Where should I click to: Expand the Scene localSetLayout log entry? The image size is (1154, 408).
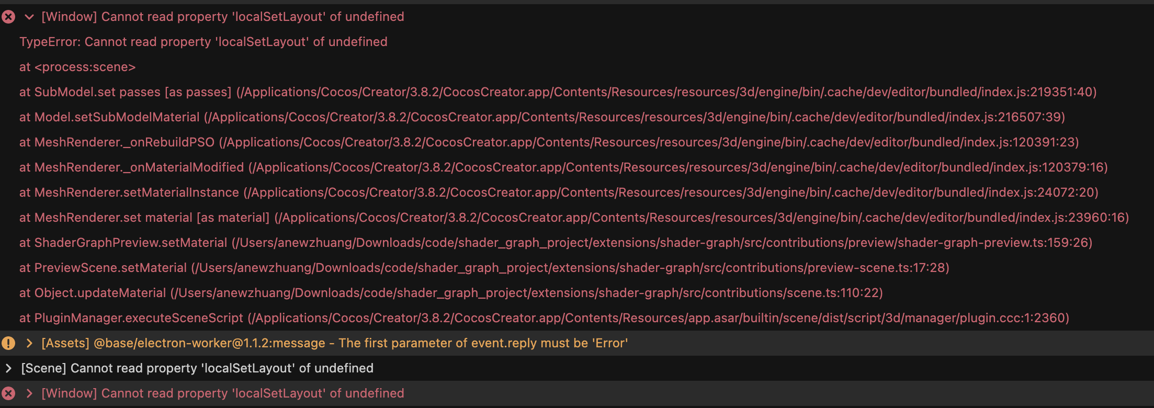tap(8, 368)
